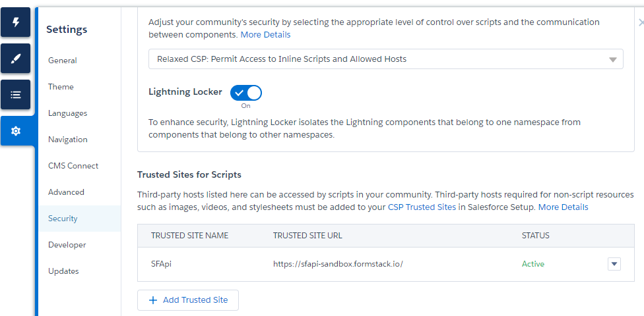Show the Advanced settings tab
Image resolution: width=644 pixels, height=316 pixels.
[66, 192]
